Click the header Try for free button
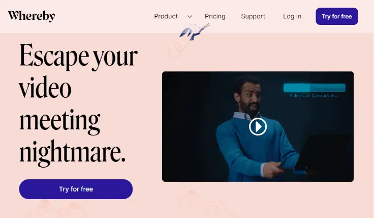 coord(336,16)
